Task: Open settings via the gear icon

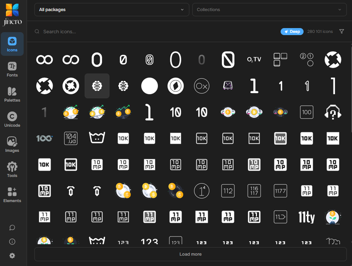Action: [12, 255]
